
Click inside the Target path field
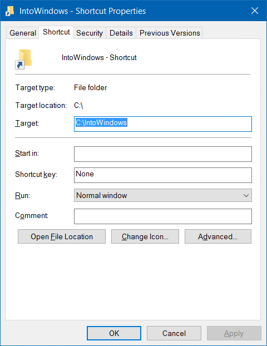coord(163,124)
